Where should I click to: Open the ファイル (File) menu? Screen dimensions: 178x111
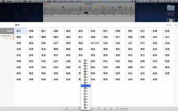(18, 1)
